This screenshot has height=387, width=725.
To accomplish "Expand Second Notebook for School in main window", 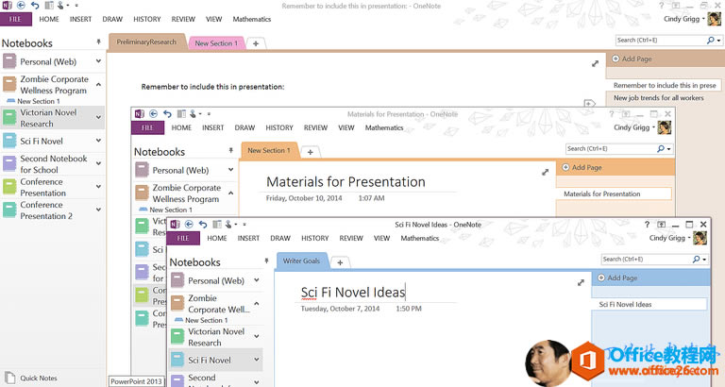I will pos(98,163).
